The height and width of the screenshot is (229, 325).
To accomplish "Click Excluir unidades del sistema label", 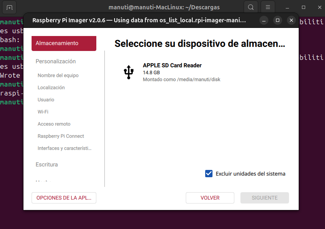I will [x=251, y=174].
